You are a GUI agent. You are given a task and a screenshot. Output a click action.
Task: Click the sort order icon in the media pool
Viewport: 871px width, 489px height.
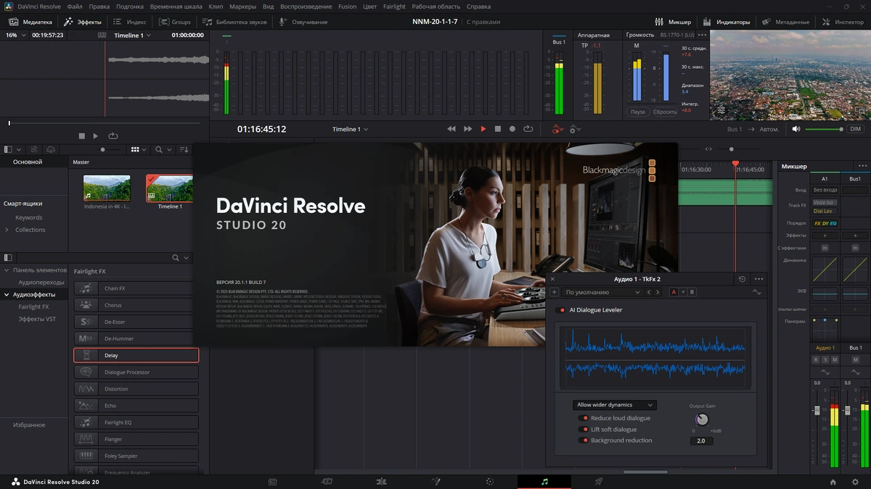click(184, 149)
